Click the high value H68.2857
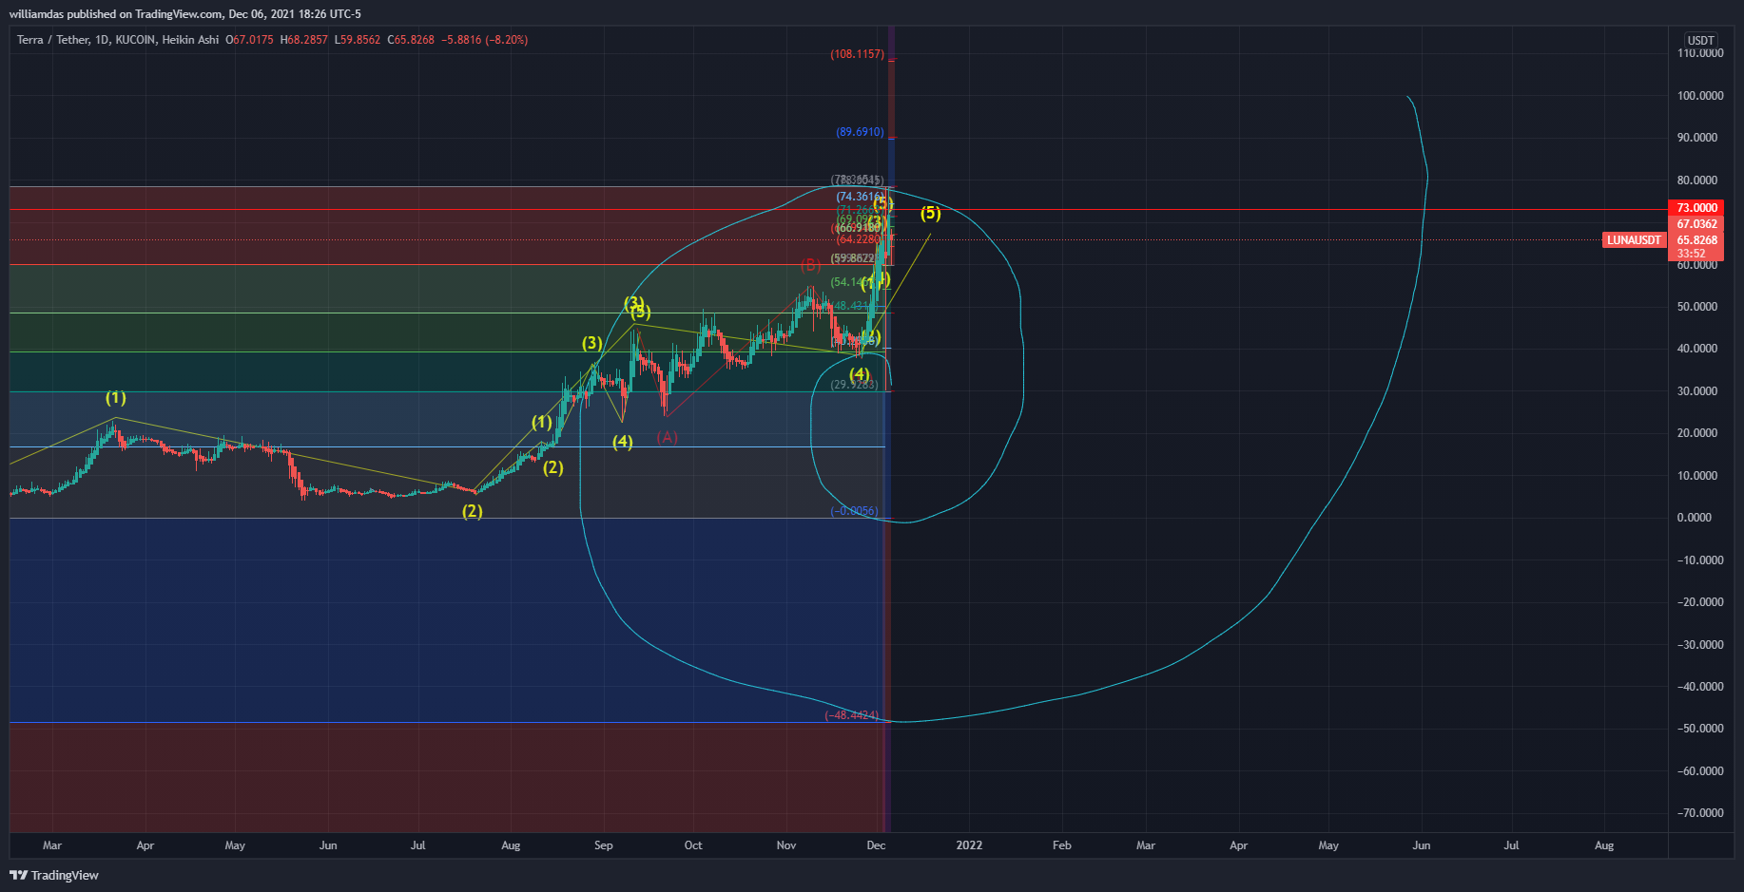This screenshot has width=1744, height=892. tap(303, 40)
